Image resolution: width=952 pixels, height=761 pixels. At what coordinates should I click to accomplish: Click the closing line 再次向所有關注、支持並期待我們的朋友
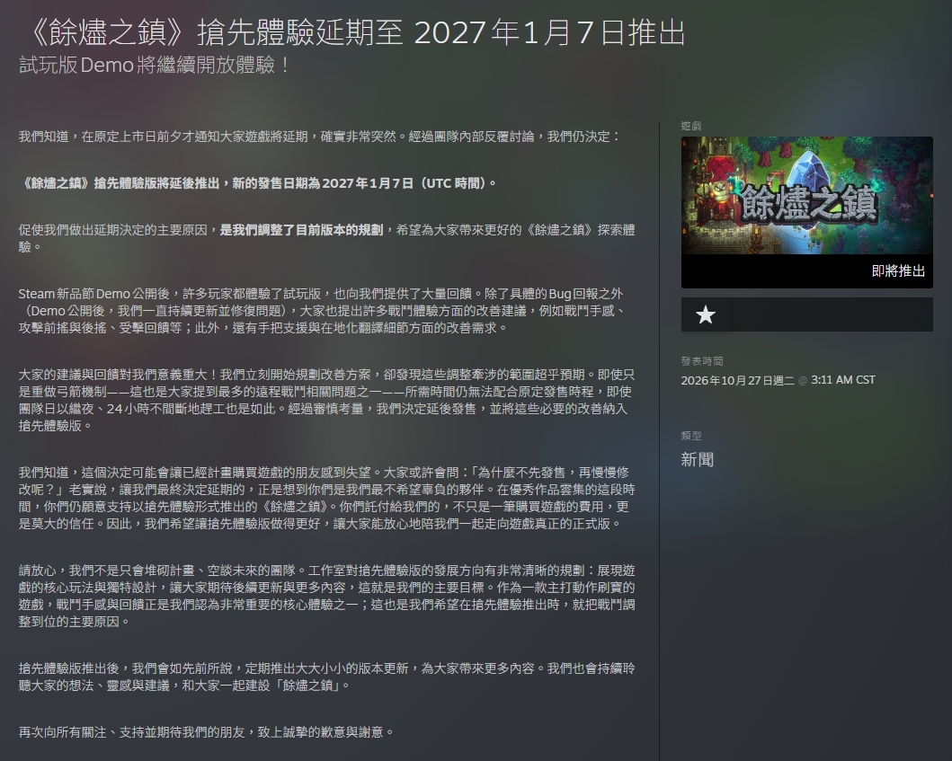point(207,732)
